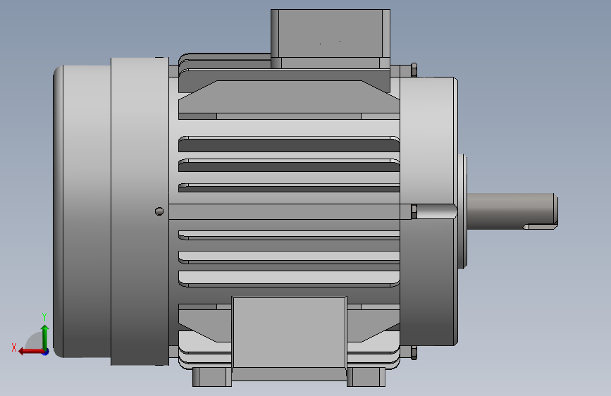Select the right mounting foot under the motor
This screenshot has height=396, width=611.
click(x=366, y=377)
